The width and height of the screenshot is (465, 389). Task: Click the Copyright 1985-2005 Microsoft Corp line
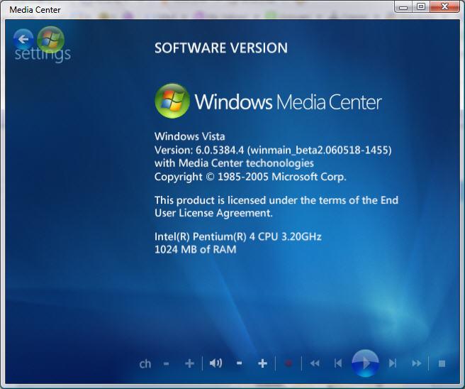point(250,177)
